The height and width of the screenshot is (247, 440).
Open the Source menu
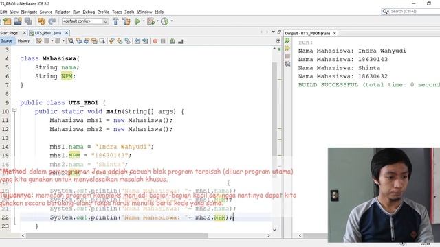46,12
